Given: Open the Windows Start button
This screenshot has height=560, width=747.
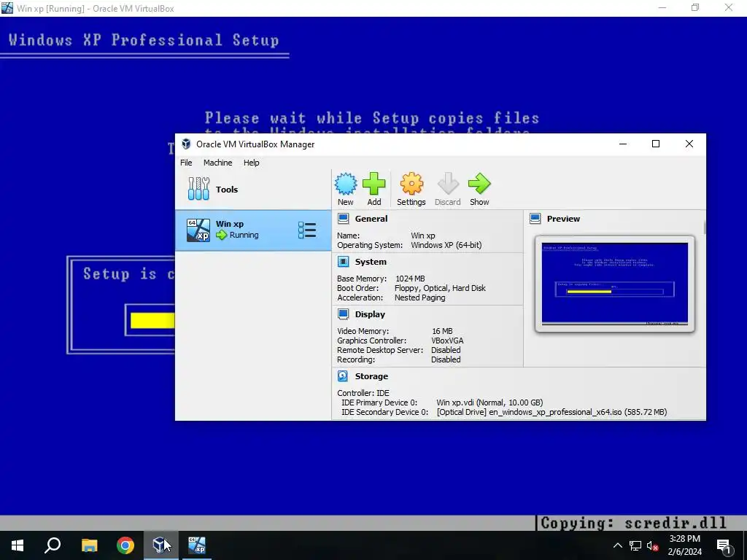Looking at the screenshot, I should tap(18, 545).
